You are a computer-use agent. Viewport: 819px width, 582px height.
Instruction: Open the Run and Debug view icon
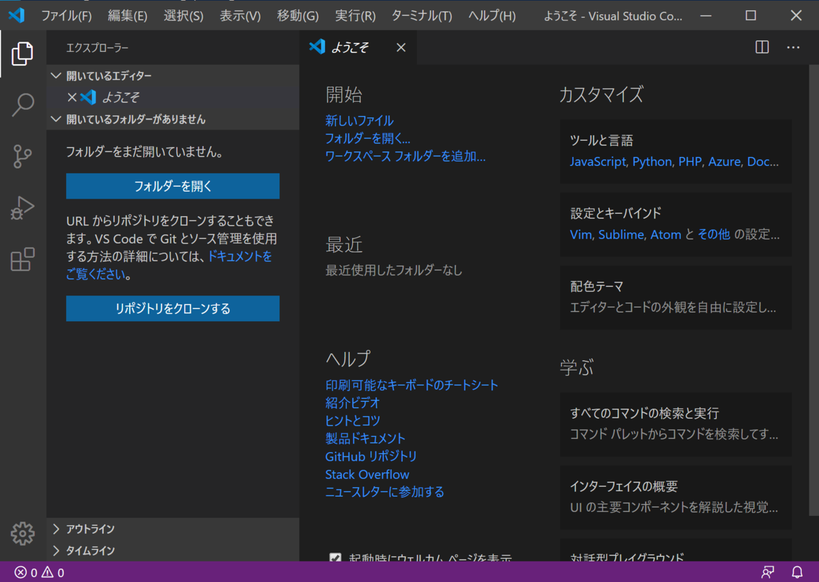23,207
